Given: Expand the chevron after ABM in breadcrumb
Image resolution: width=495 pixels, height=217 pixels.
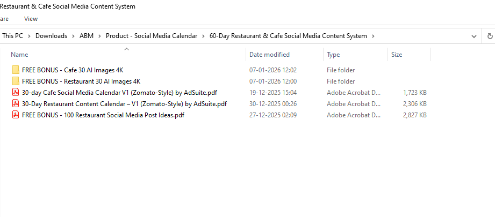Looking at the screenshot, I should click(100, 36).
